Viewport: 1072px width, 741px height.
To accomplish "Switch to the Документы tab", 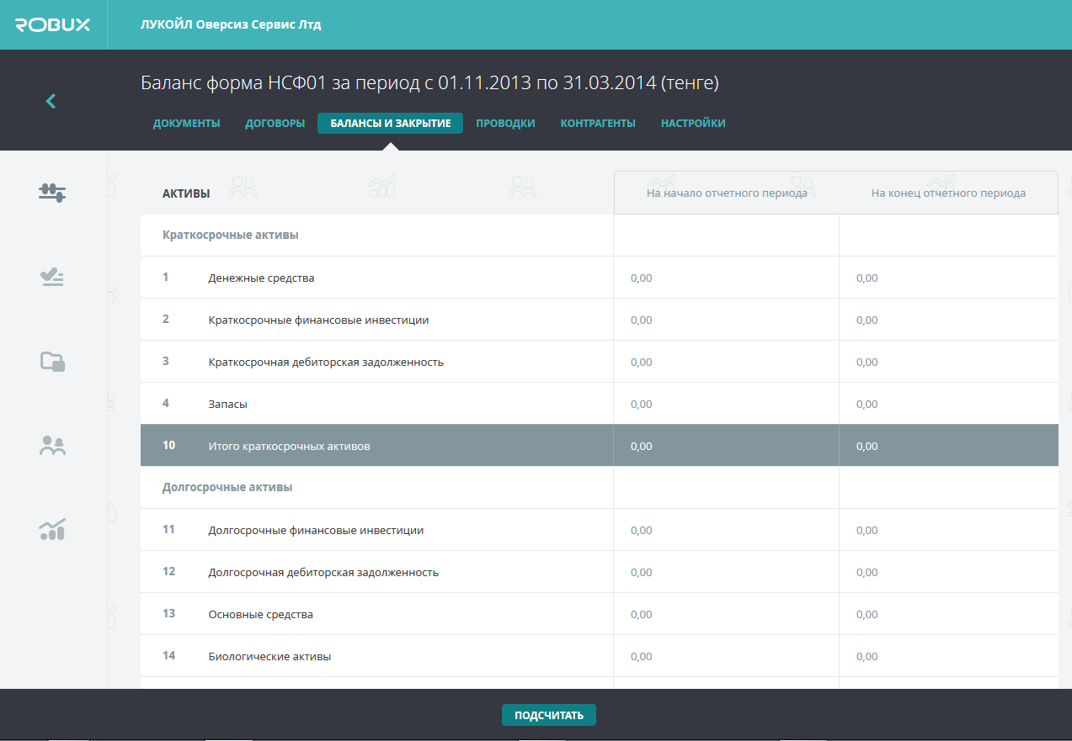I will [x=186, y=124].
